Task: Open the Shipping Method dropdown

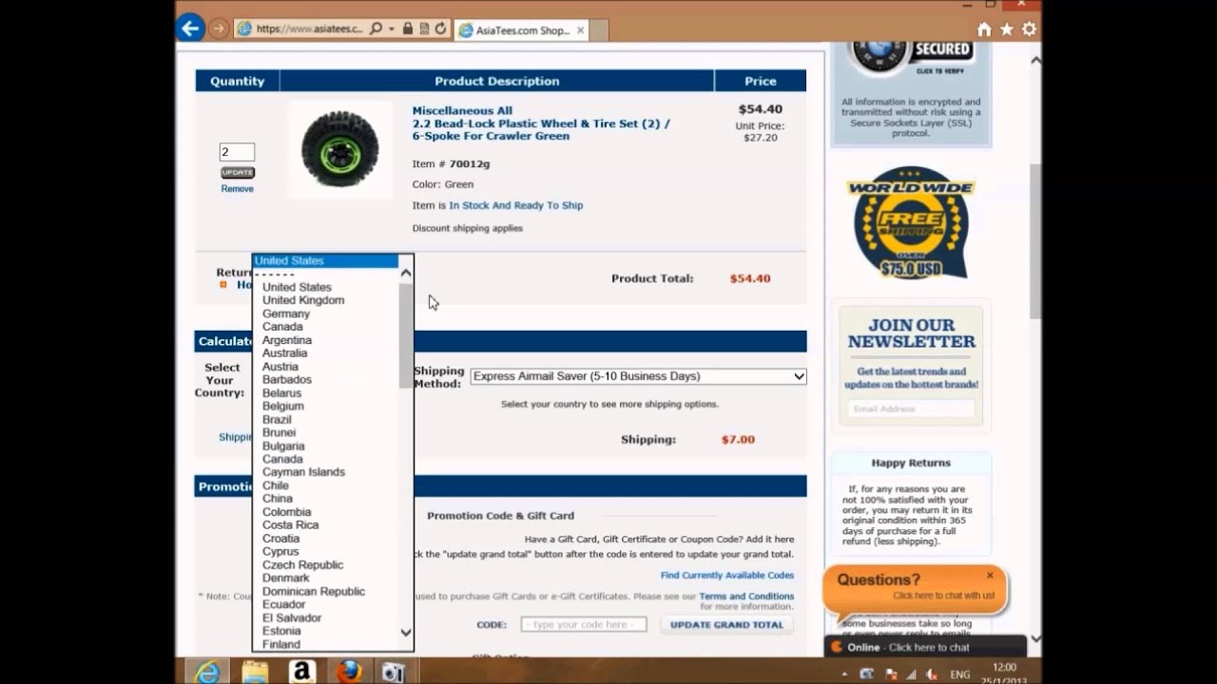Action: point(638,376)
